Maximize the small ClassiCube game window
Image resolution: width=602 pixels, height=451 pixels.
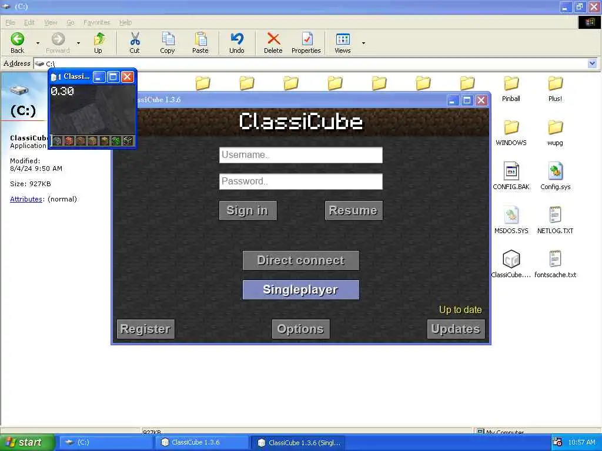[113, 77]
